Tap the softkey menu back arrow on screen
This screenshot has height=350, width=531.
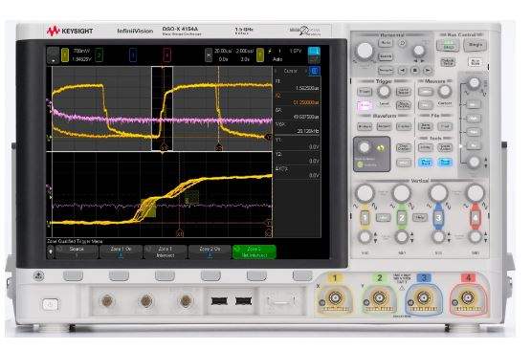(x=51, y=252)
